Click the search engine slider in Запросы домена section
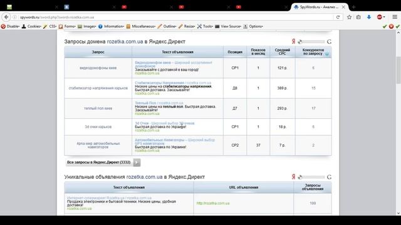Viewport: 401px width, 225px height. tap(311, 42)
